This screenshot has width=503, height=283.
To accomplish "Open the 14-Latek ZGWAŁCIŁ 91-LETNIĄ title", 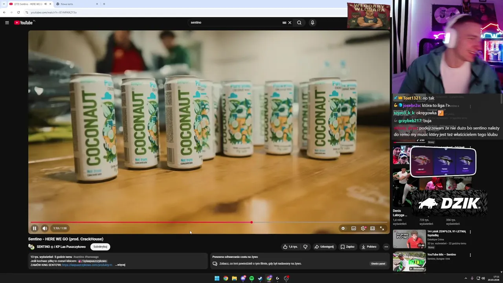I will [x=446, y=233].
